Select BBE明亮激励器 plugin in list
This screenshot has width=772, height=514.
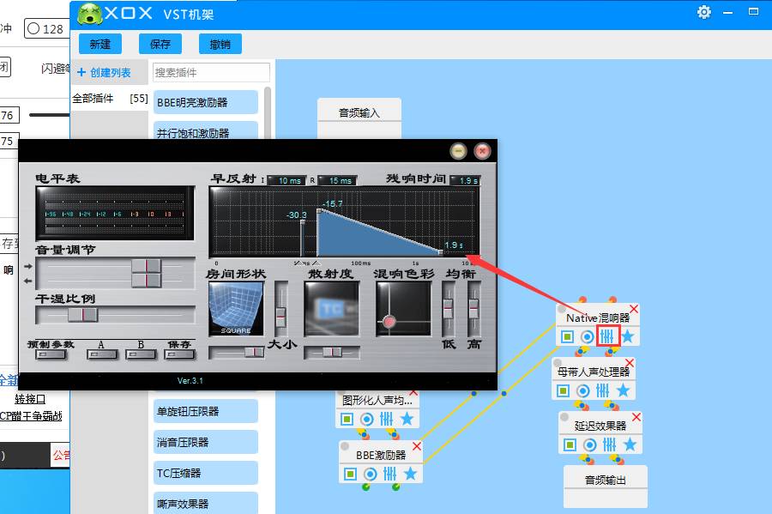tap(205, 102)
